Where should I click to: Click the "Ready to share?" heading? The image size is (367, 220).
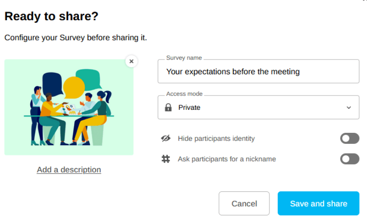[51, 17]
